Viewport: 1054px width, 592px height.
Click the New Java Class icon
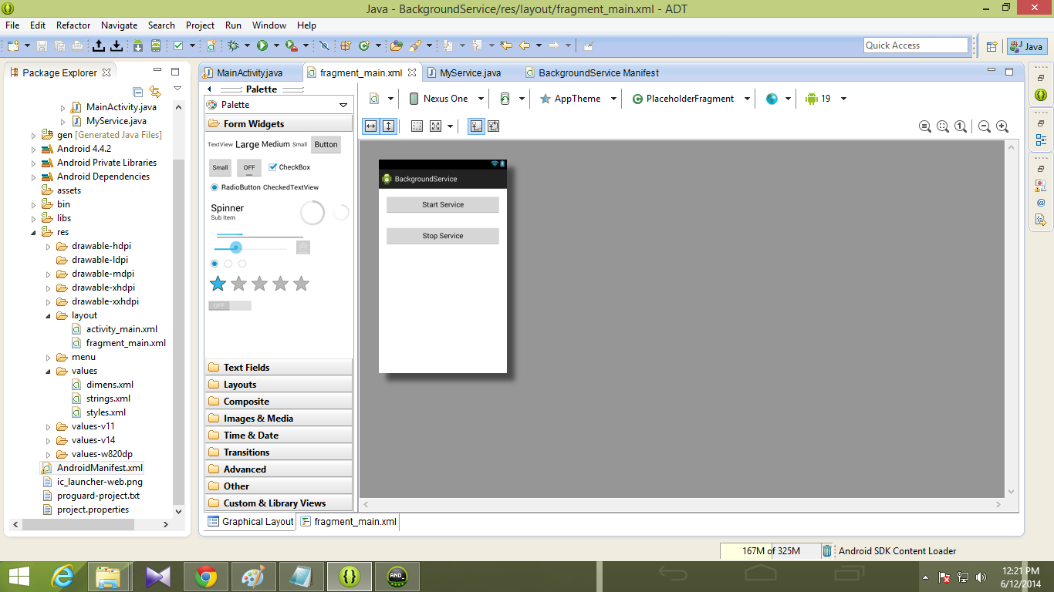point(364,45)
